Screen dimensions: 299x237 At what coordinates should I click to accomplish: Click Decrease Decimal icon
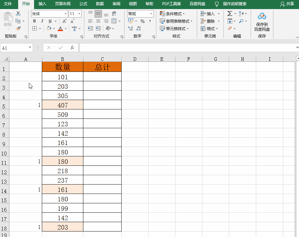(138, 28)
